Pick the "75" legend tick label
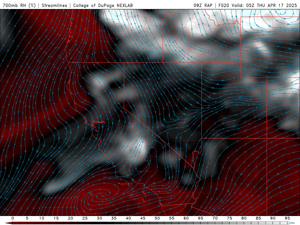Image resolution: width=300 pixels, height=225 pixels. click(x=229, y=218)
